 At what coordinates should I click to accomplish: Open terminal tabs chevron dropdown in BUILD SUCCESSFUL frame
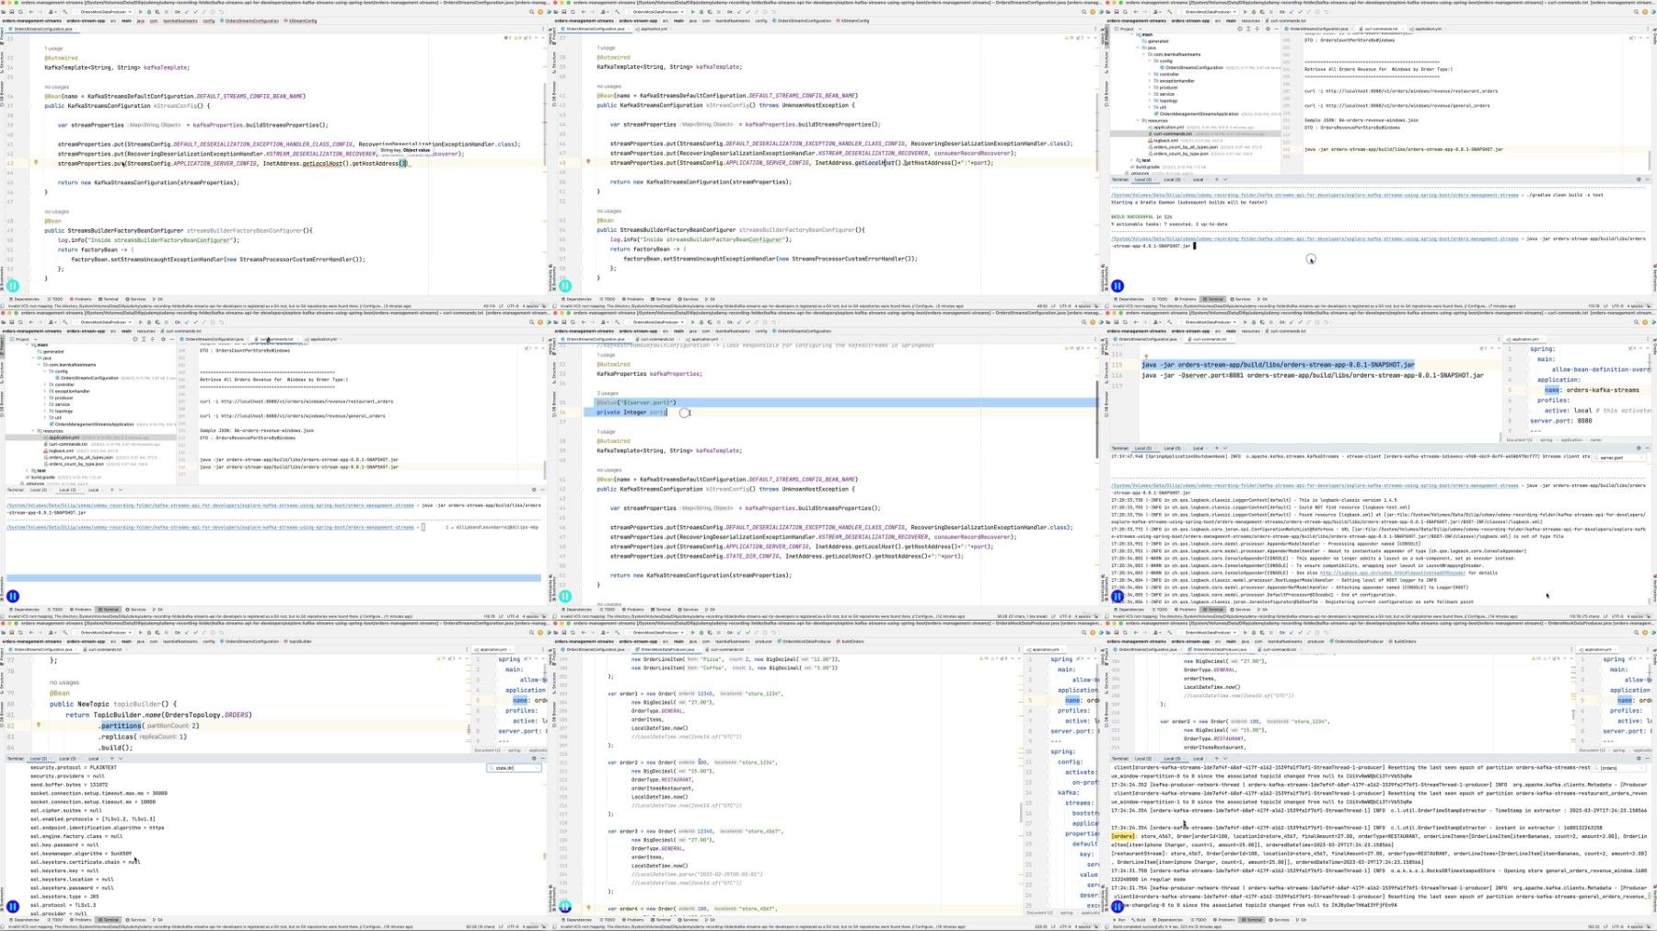click(1225, 180)
